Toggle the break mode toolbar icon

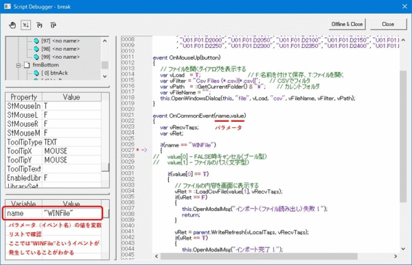click(x=26, y=25)
